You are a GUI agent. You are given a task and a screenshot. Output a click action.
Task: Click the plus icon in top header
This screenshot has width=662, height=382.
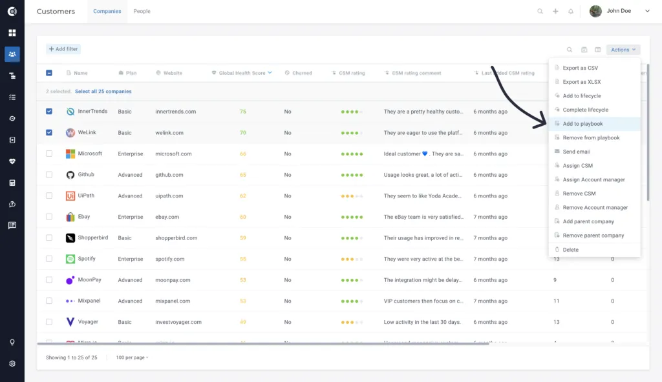click(x=555, y=12)
